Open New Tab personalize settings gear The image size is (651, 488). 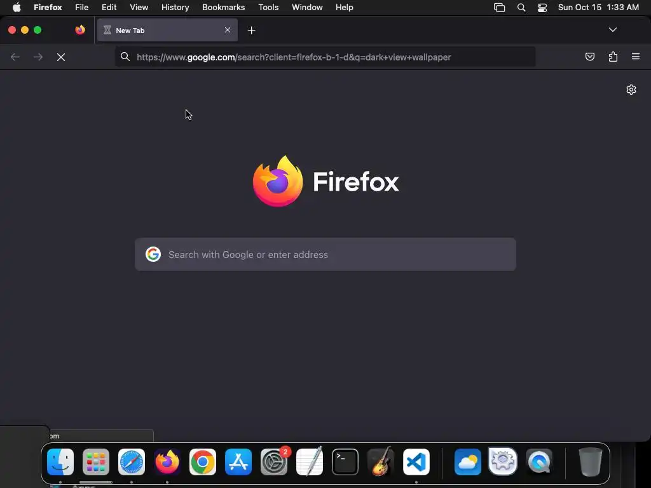click(x=631, y=90)
